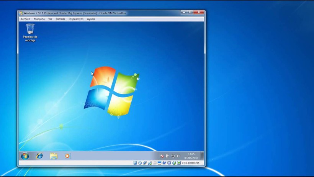The width and height of the screenshot is (314, 177).
Task: Maximize the VirtualBox window
Action: (190, 12)
